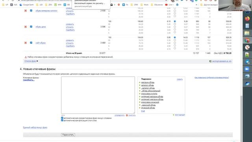Open the 'обувь цена' phrase link
252x142 pixels.
click(41, 27)
